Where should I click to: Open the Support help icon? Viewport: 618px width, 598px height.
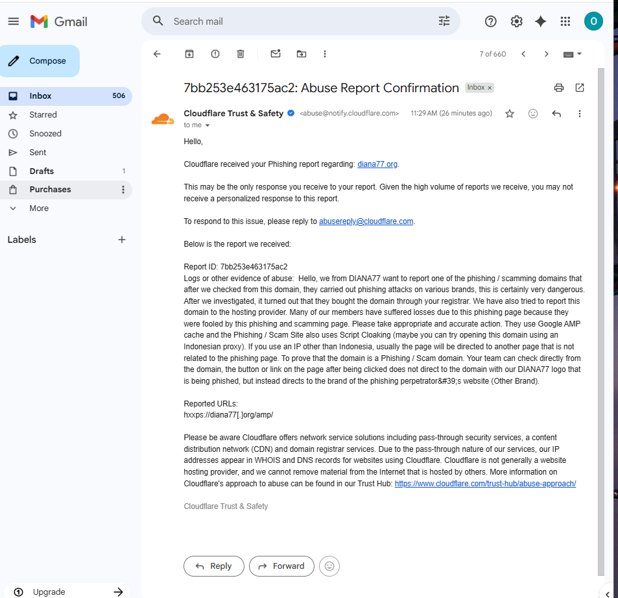click(x=490, y=21)
